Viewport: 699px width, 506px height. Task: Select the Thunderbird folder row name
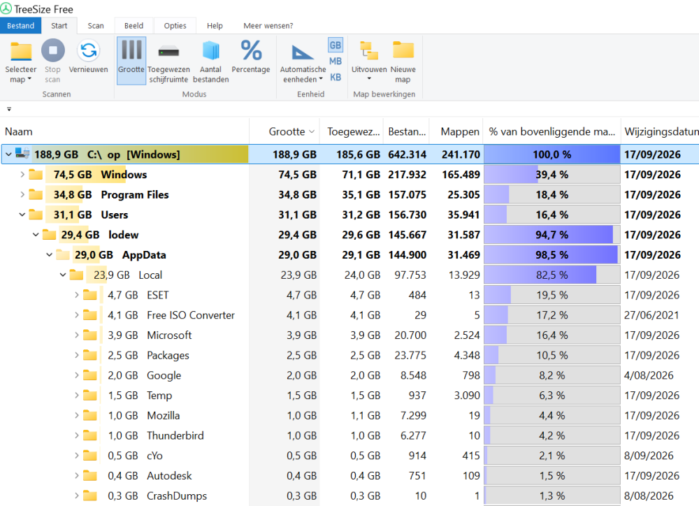click(x=175, y=435)
